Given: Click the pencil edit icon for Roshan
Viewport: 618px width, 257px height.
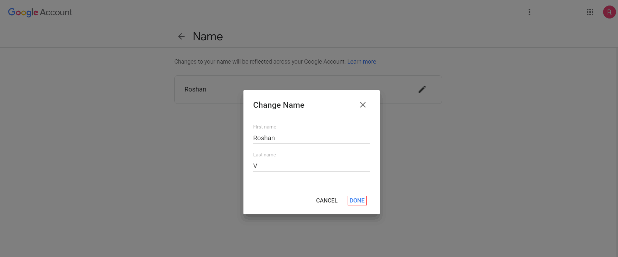Looking at the screenshot, I should (x=422, y=89).
